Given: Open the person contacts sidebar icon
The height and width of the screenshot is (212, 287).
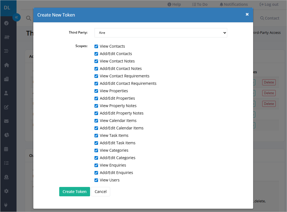Looking at the screenshot, I should 6,93.
